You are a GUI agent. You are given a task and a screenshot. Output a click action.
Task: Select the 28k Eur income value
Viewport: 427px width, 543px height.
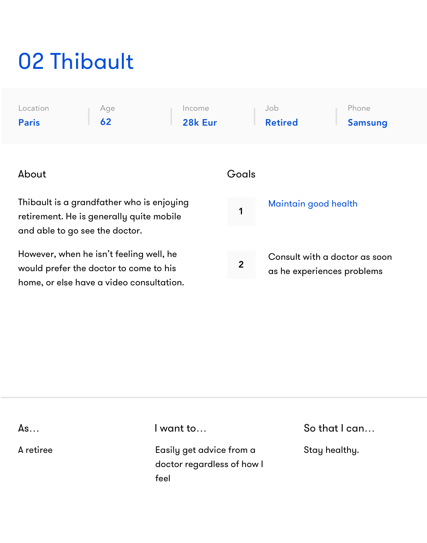tap(200, 122)
